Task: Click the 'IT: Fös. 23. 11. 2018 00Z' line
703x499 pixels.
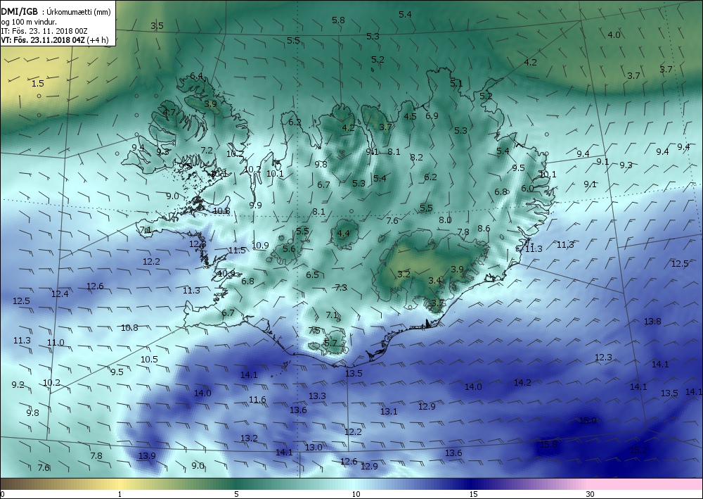Action: 44,31
